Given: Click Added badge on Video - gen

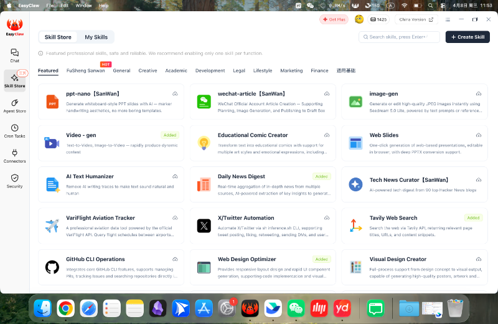Looking at the screenshot, I should [x=170, y=135].
